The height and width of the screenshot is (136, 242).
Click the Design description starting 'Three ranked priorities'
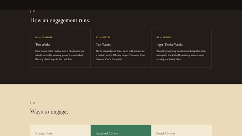pos(120,55)
